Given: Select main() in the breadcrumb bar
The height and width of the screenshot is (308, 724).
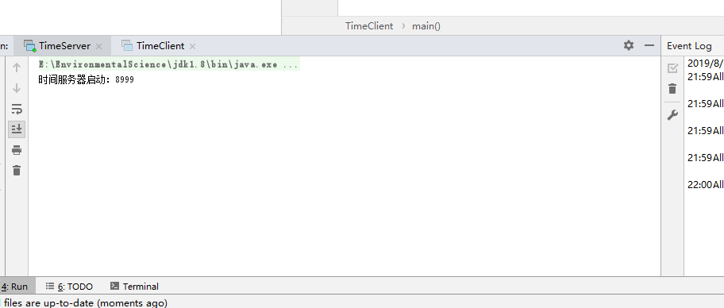Looking at the screenshot, I should (x=426, y=26).
